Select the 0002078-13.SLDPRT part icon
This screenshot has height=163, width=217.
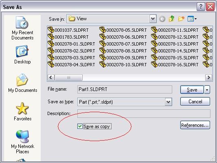pos(154,43)
